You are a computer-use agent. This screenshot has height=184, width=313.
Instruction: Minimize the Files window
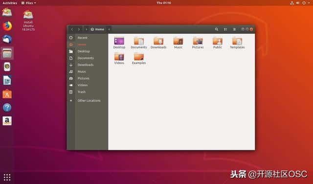pyautogui.click(x=243, y=29)
